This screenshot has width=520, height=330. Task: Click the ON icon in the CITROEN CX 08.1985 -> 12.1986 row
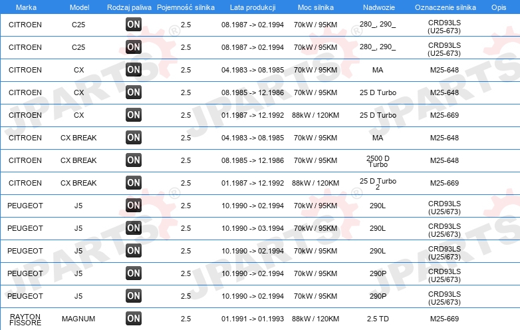click(134, 92)
